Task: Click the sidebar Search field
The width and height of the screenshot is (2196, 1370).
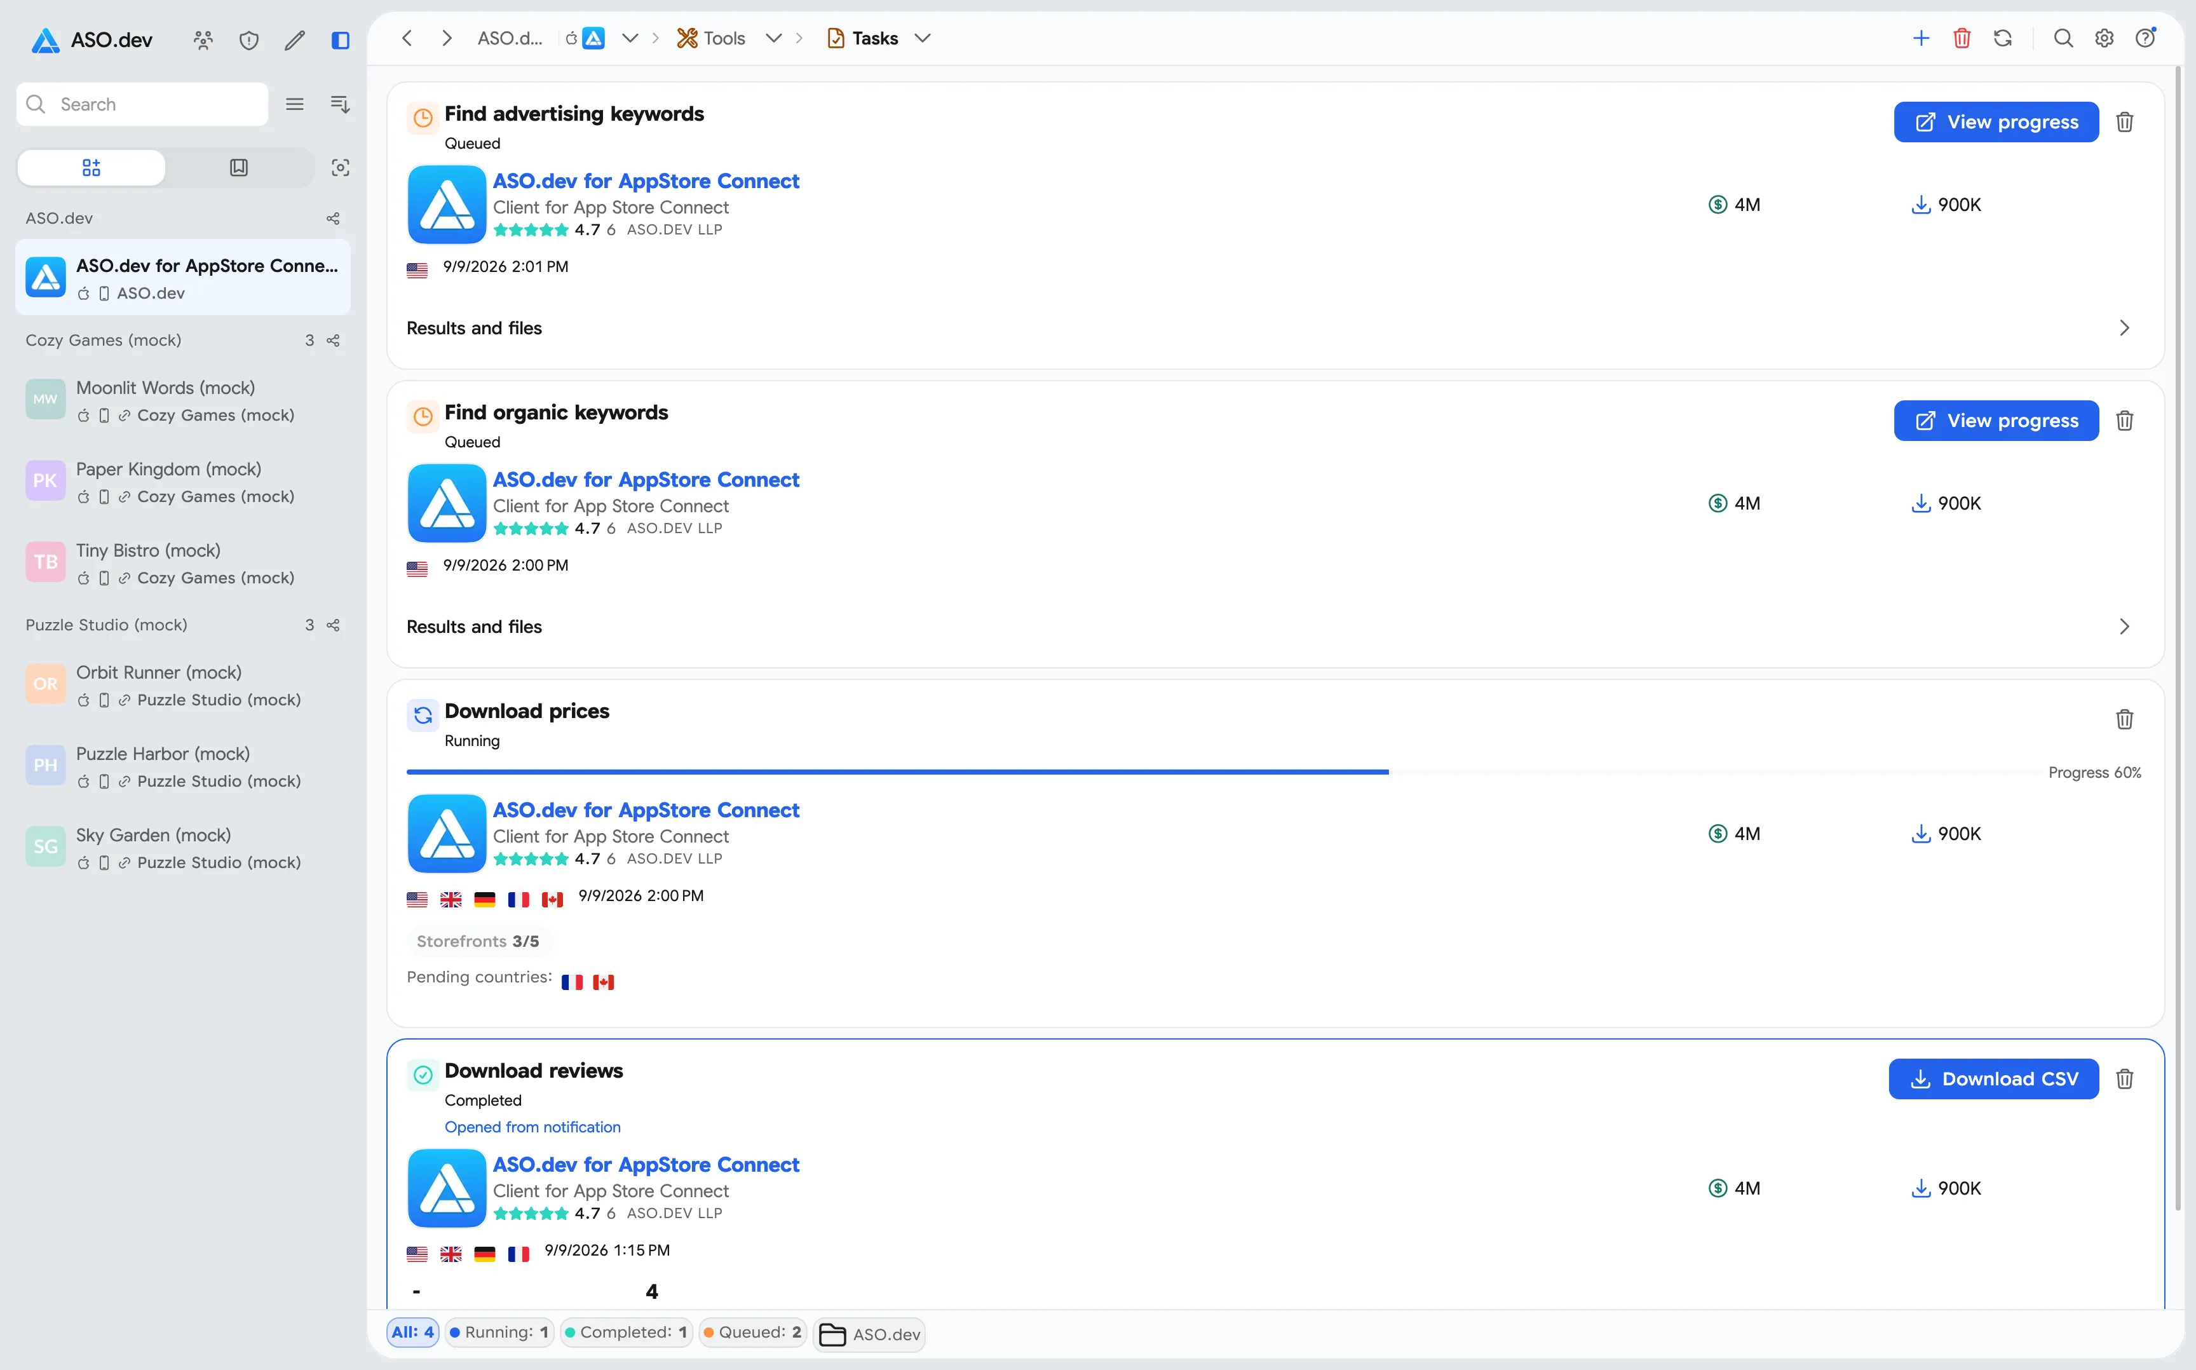Action: coord(142,104)
